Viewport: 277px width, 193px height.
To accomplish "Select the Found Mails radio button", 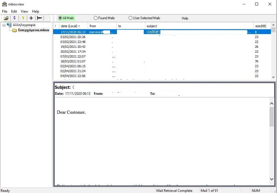I will [95, 18].
